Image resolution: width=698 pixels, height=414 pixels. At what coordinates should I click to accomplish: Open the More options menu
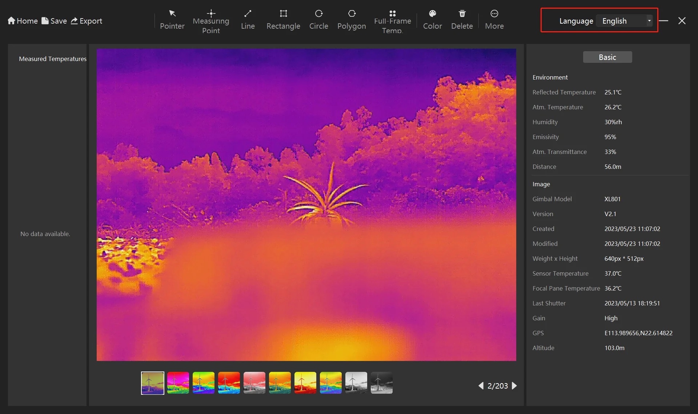tap(494, 20)
